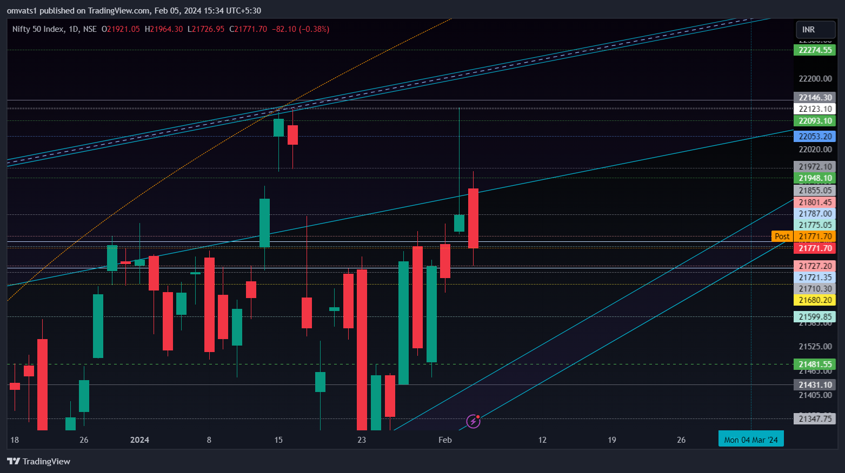The height and width of the screenshot is (473, 845).
Task: Click the 21775.05 light green price label
Action: tap(815, 225)
